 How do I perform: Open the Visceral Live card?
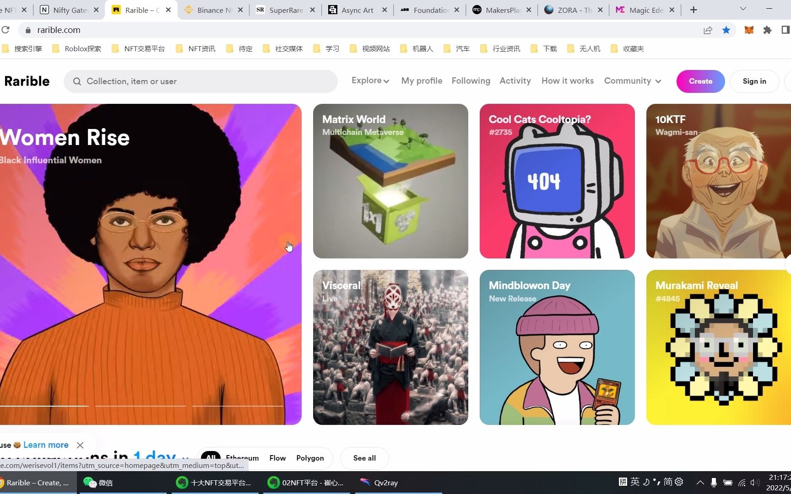coord(390,347)
